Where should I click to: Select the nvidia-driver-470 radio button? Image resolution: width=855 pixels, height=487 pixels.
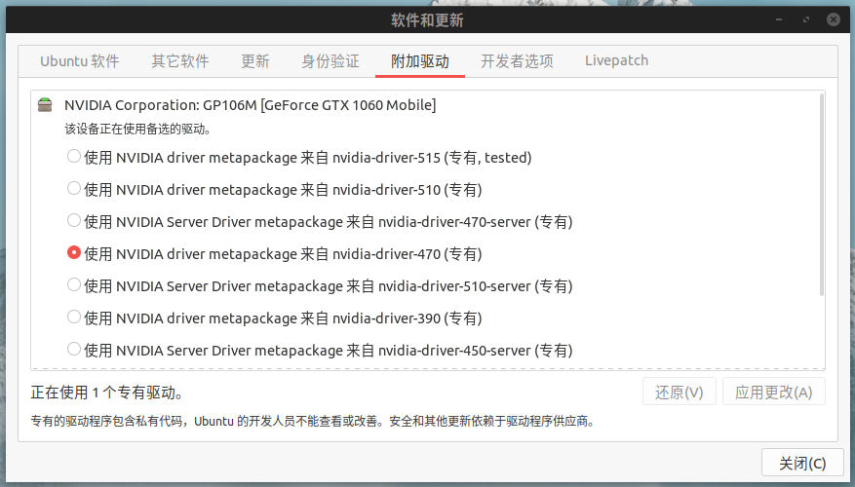pos(74,253)
